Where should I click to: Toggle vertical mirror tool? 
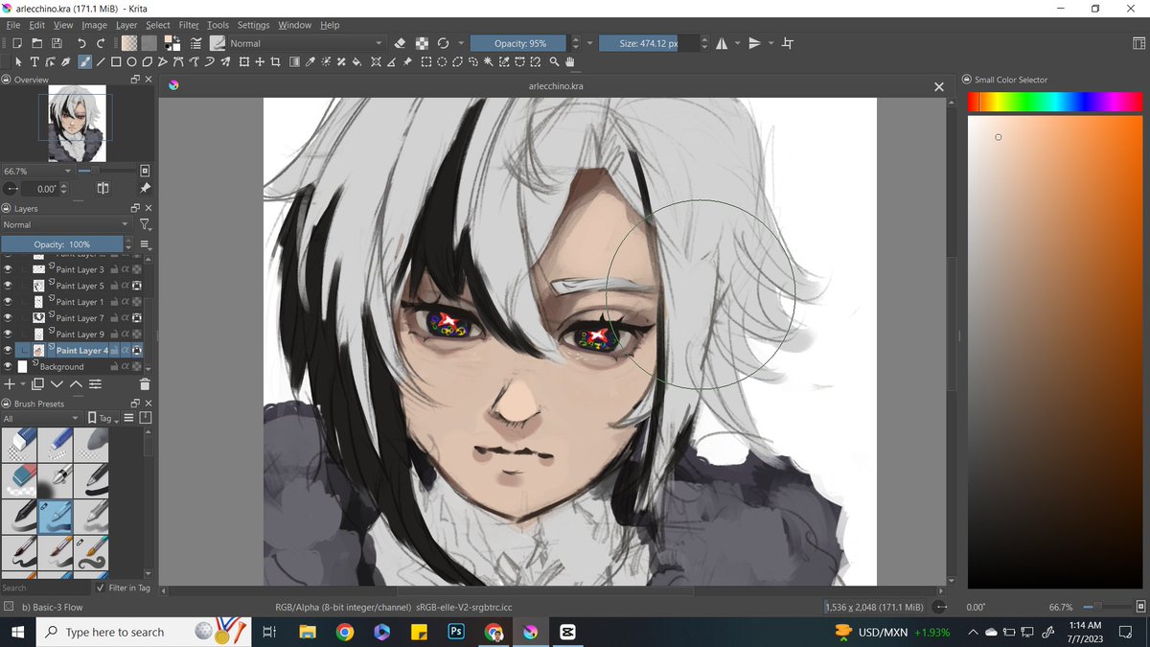tap(754, 43)
